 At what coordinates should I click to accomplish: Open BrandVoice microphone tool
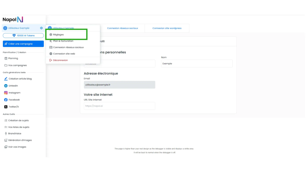tap(14, 133)
